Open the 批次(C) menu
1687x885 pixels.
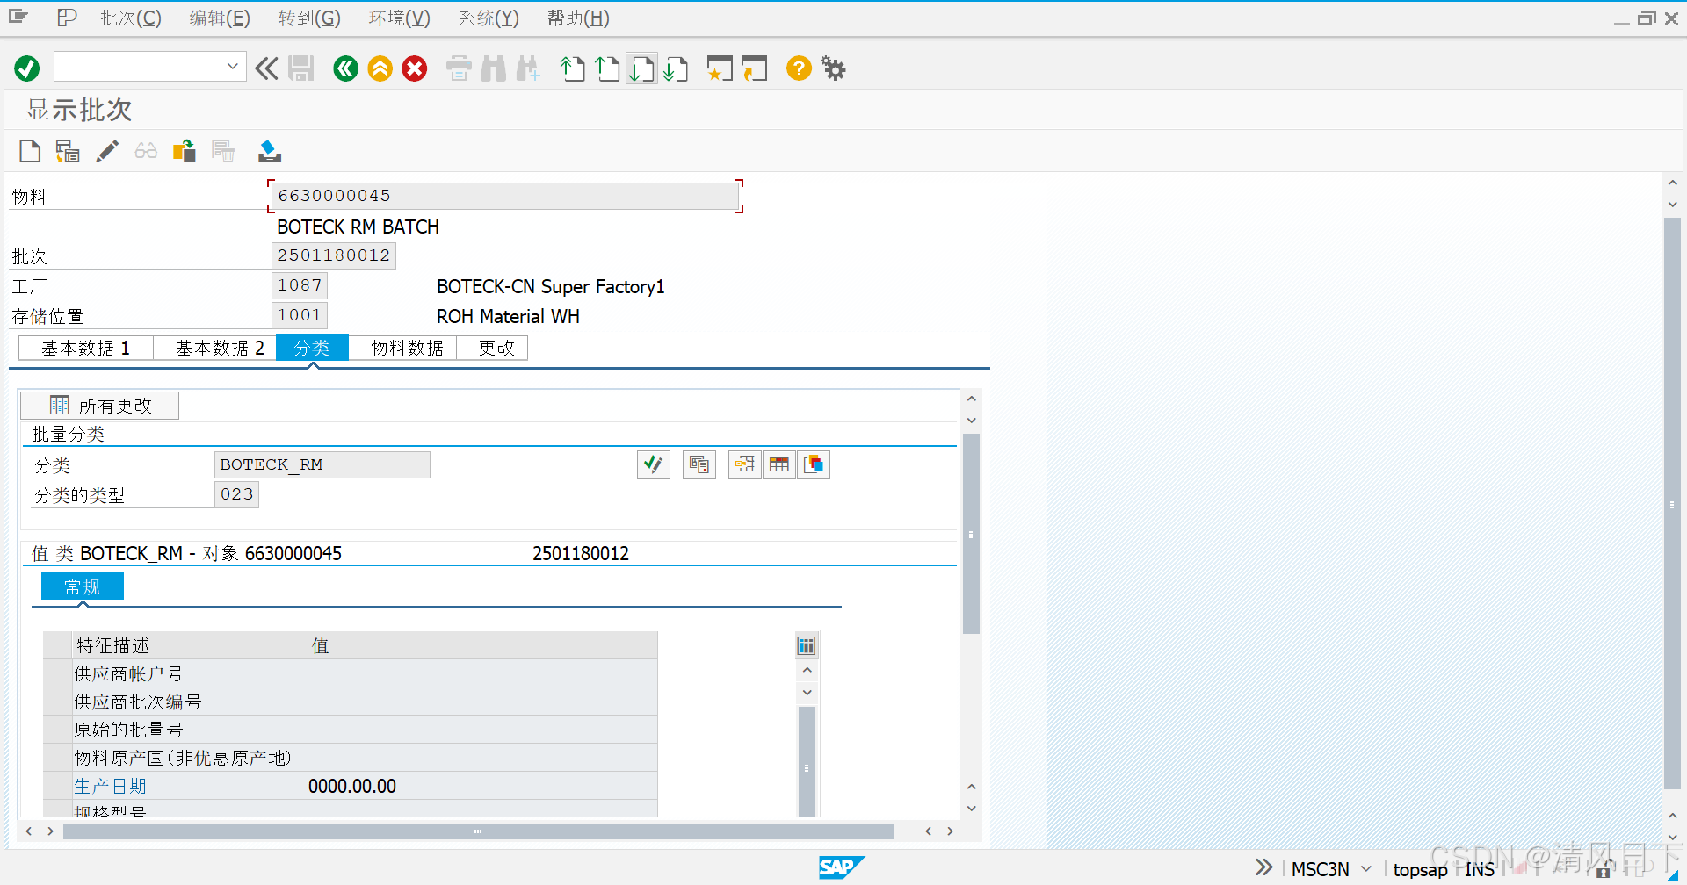[131, 18]
